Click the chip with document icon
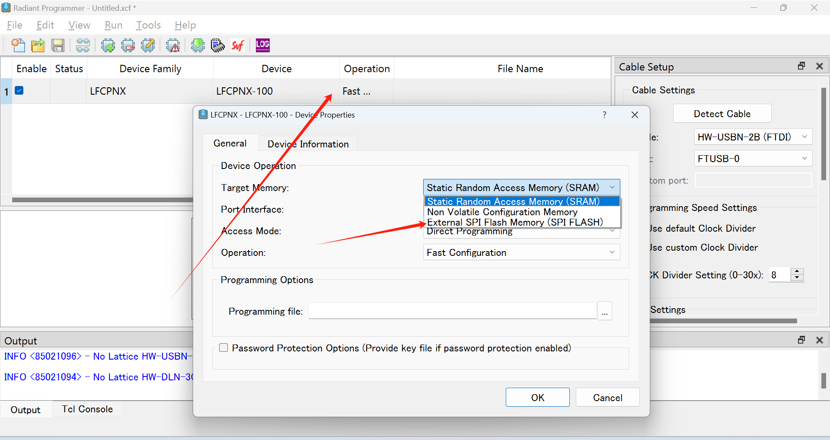The width and height of the screenshot is (830, 440). pyautogui.click(x=218, y=45)
